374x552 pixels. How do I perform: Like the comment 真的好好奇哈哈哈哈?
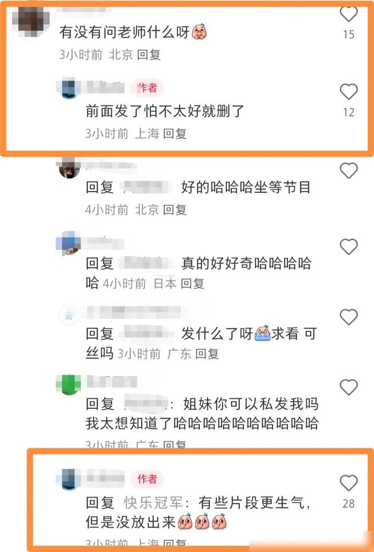(x=349, y=246)
